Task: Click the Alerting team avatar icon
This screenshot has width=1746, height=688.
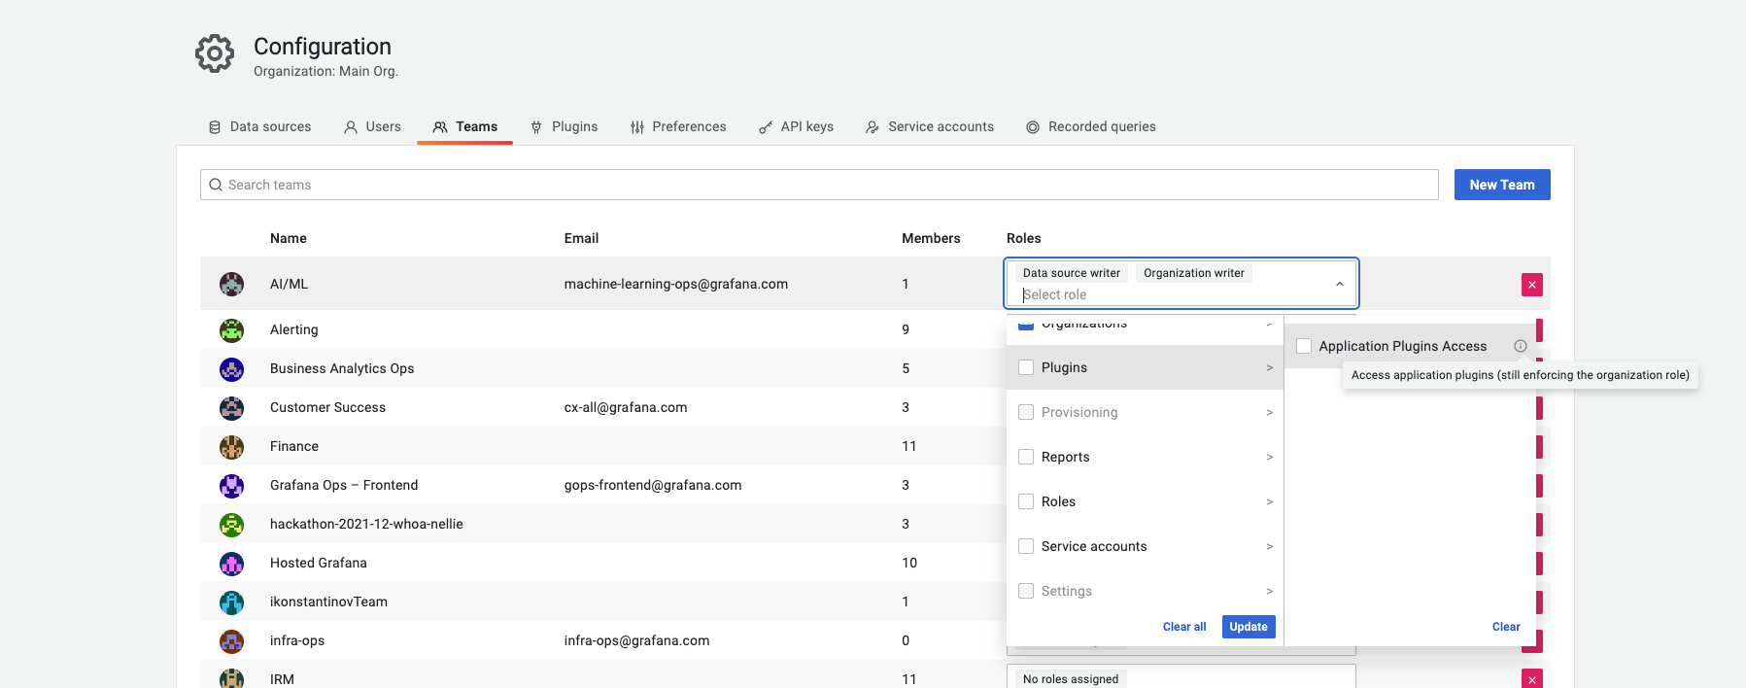Action: click(x=231, y=330)
